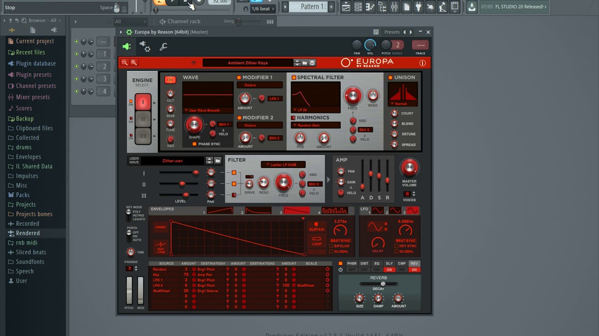The height and width of the screenshot is (336, 599).
Task: Expand the Europa plugin window menu arrow
Action: click(121, 32)
